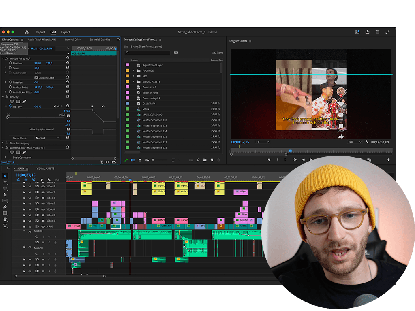Image resolution: width=415 pixels, height=311 pixels.
Task: Open the Export workspace at the top
Action: click(65, 32)
